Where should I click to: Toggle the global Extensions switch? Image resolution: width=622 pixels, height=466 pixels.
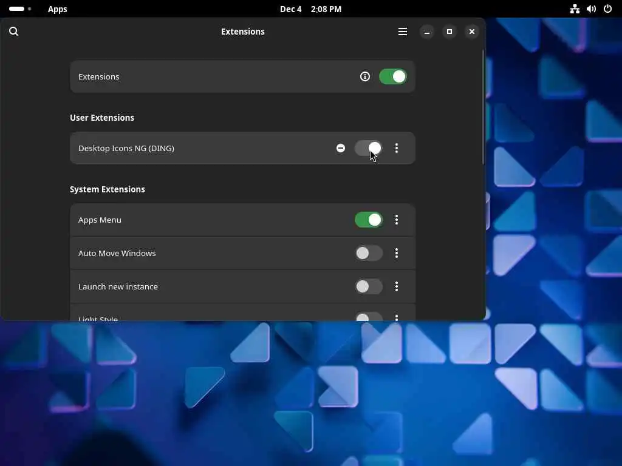(393, 76)
